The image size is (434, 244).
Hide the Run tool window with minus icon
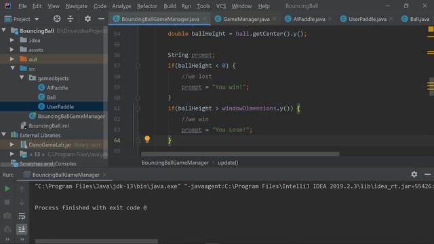[x=427, y=174]
